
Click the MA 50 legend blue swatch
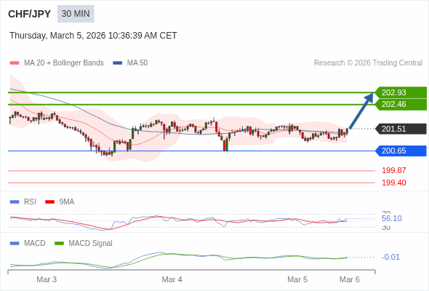[x=118, y=63]
